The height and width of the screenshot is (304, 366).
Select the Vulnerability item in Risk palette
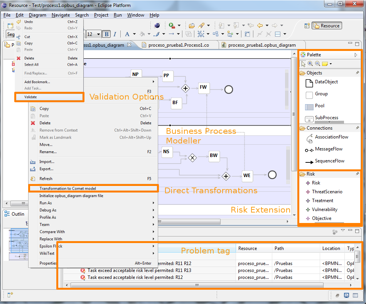click(x=324, y=210)
